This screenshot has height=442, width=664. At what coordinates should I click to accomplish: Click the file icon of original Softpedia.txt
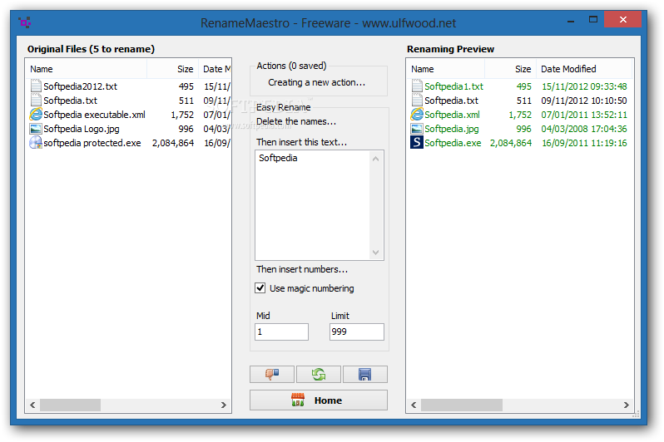tap(36, 101)
